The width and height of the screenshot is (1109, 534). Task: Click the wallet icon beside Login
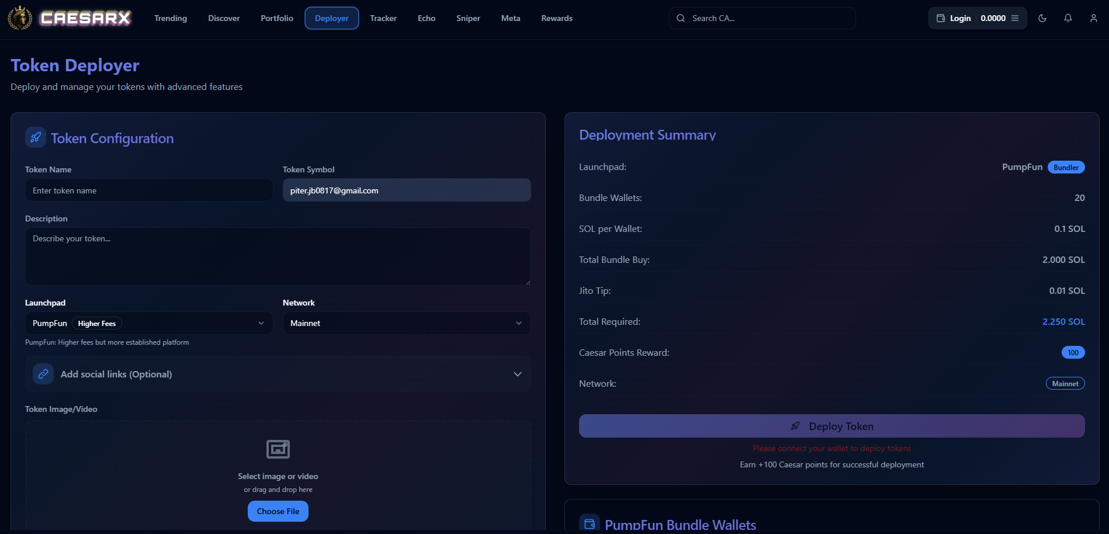(940, 18)
